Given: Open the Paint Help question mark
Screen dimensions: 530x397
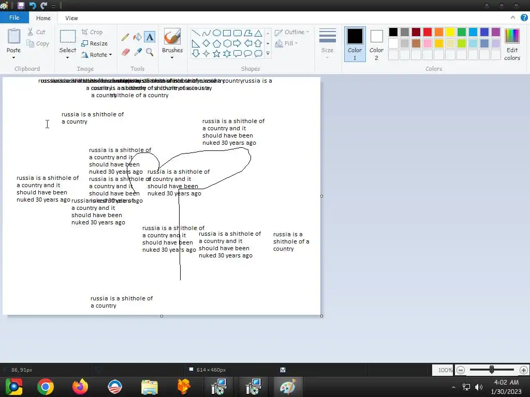Looking at the screenshot, I should click(x=524, y=18).
